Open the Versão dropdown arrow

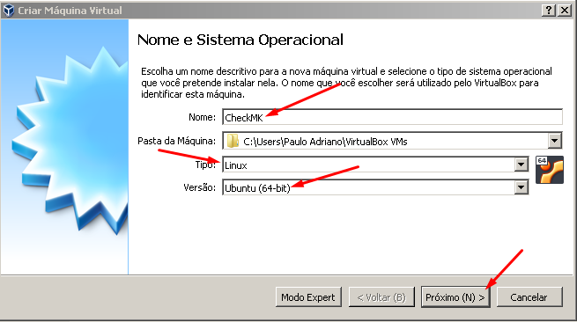click(522, 187)
